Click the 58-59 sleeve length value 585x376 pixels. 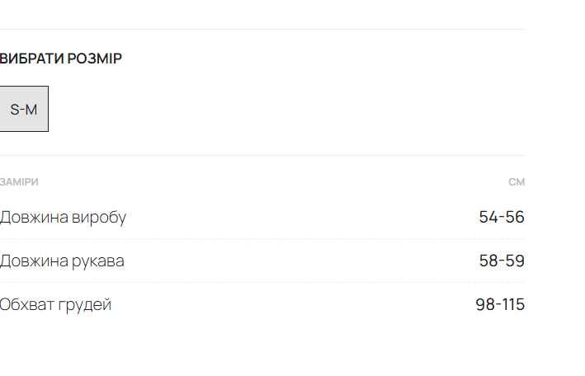pyautogui.click(x=502, y=261)
